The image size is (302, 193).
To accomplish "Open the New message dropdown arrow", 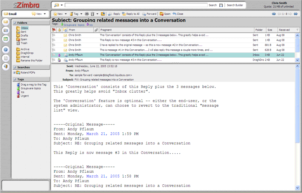I will 66,14.
